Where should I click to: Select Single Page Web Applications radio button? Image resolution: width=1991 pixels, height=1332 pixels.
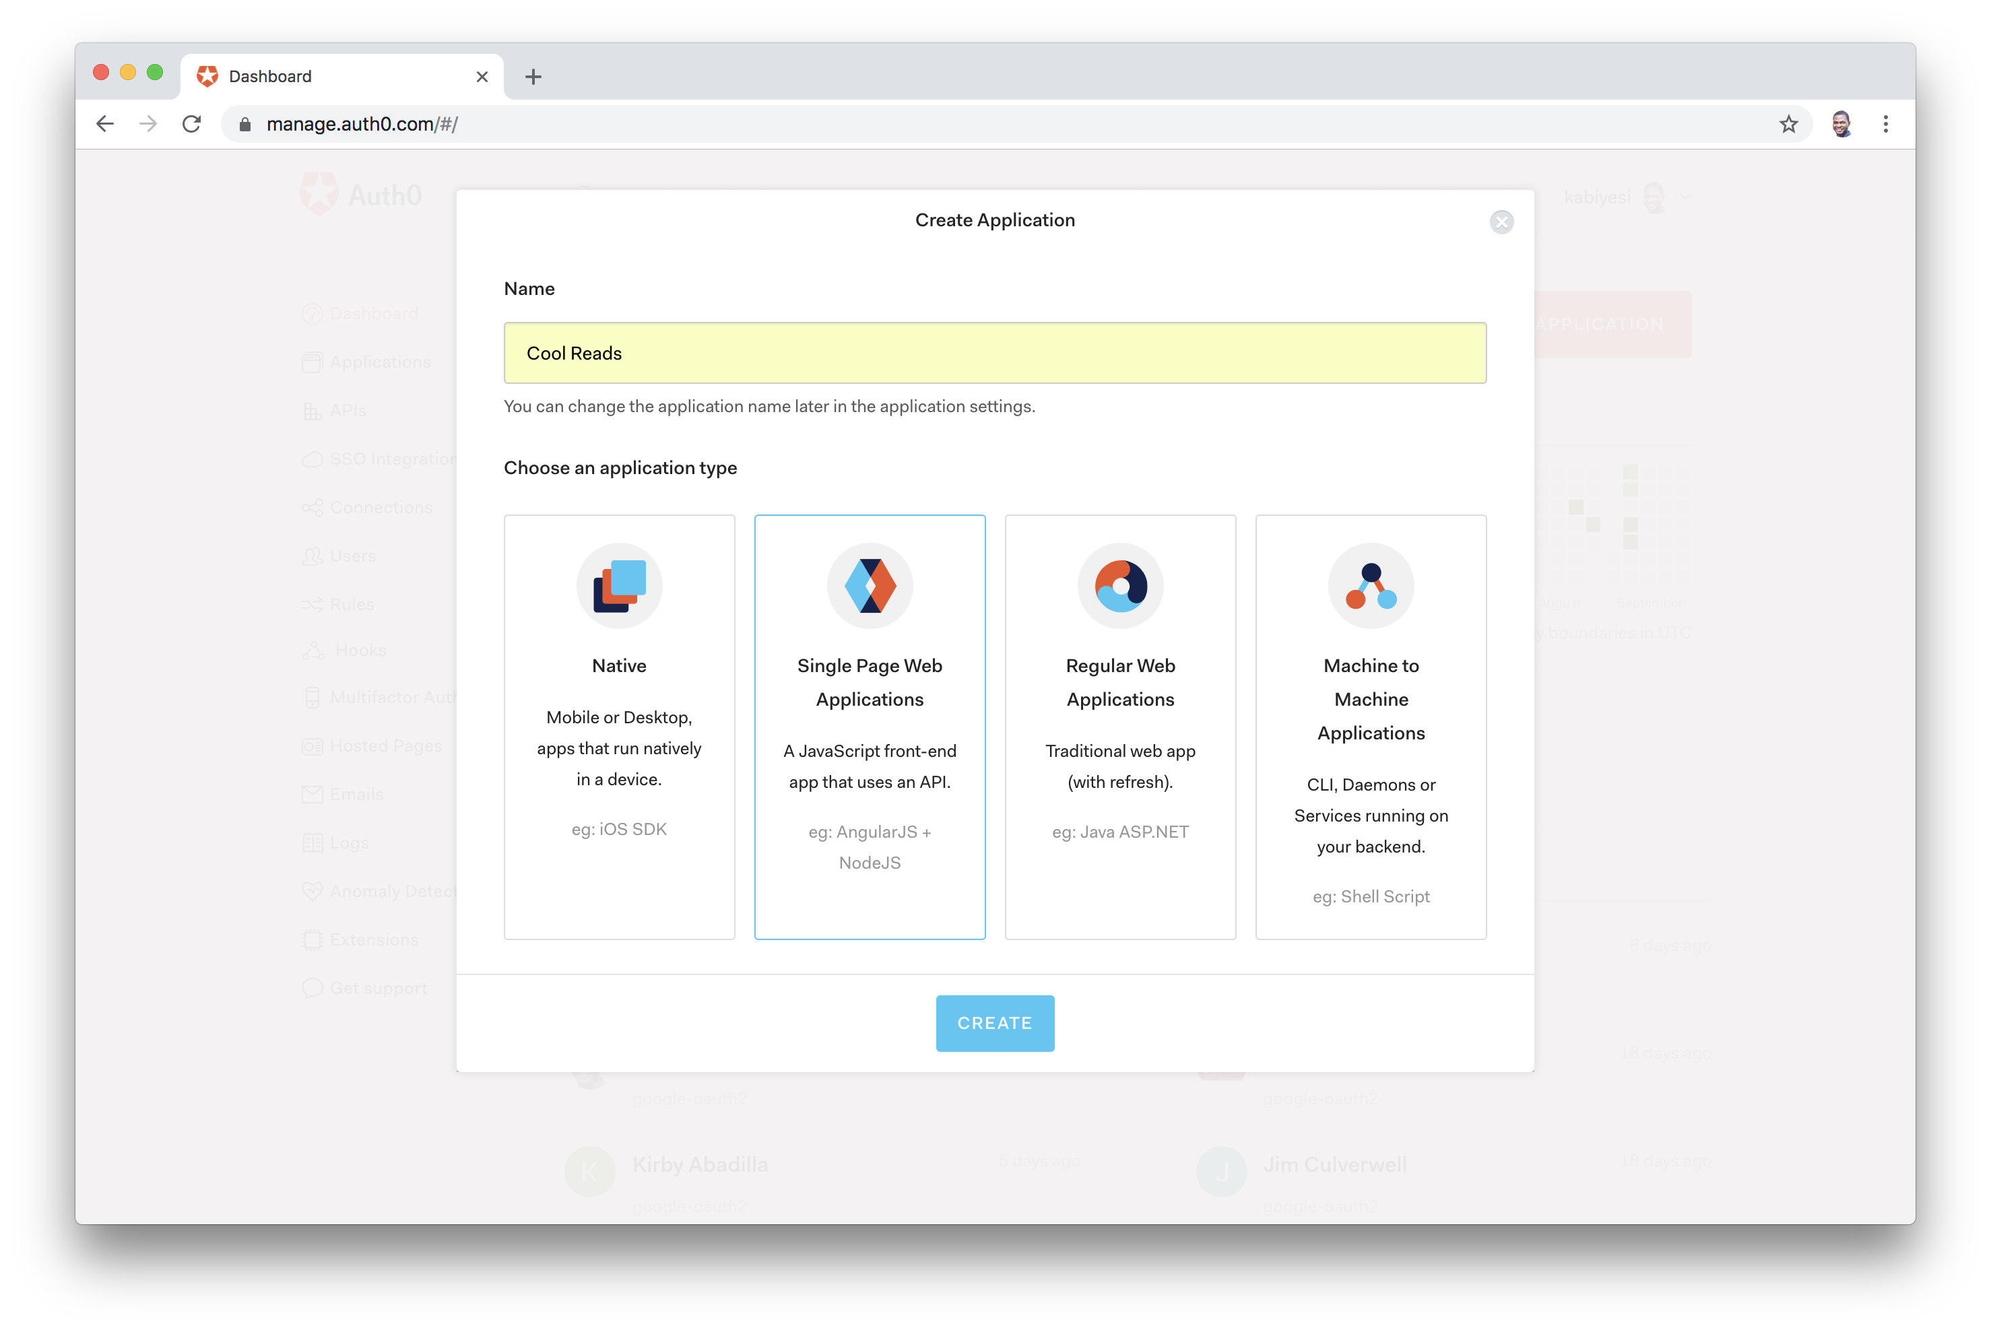(868, 725)
